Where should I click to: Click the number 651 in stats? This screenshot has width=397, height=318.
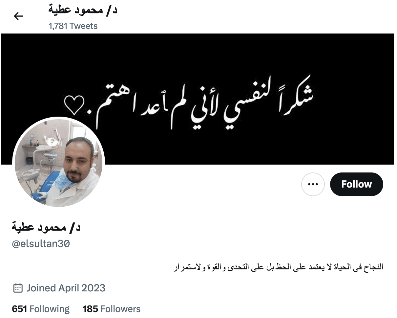pyautogui.click(x=19, y=309)
